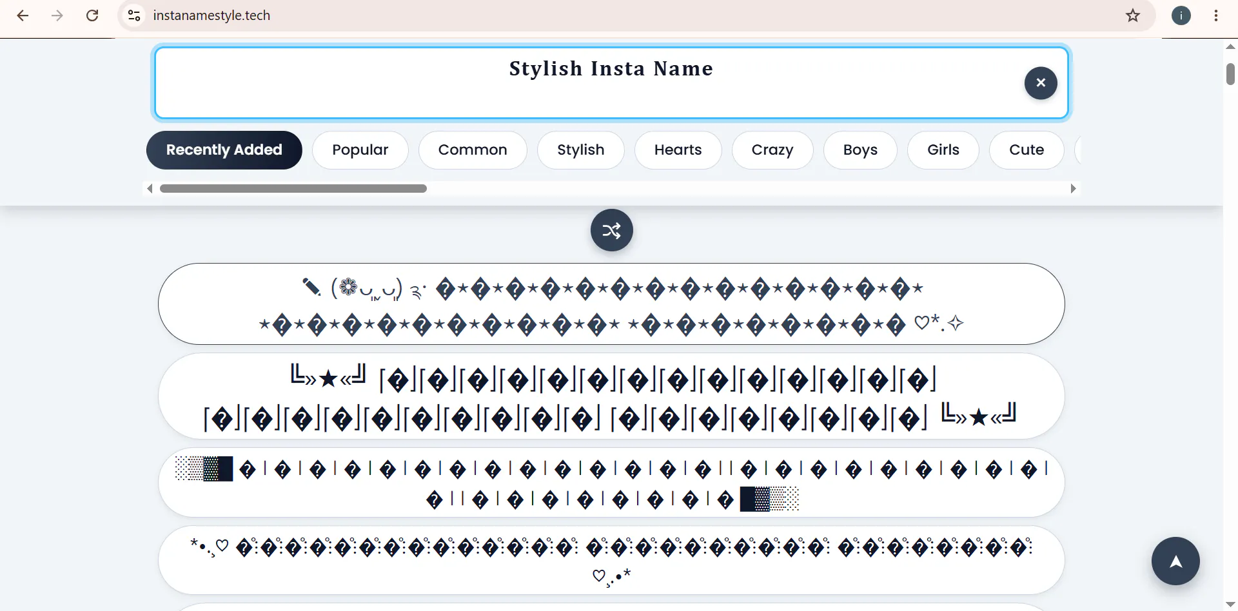The width and height of the screenshot is (1238, 611).
Task: Click the browser forward arrow
Action: 57,15
